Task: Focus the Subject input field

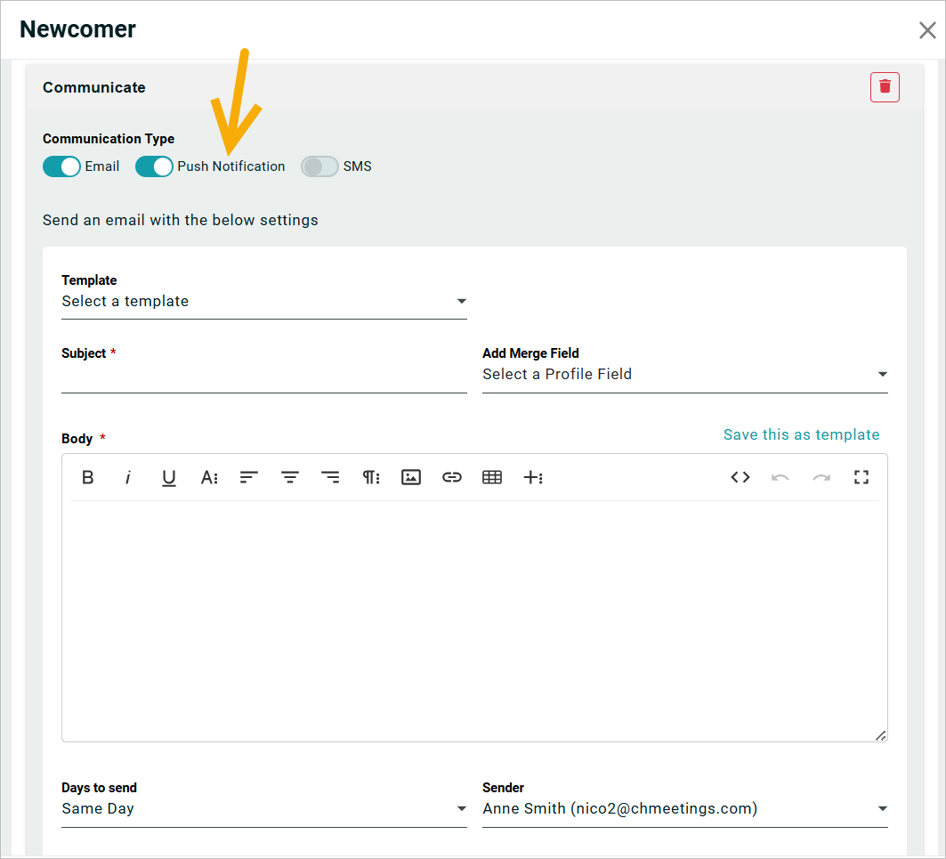Action: 264,378
